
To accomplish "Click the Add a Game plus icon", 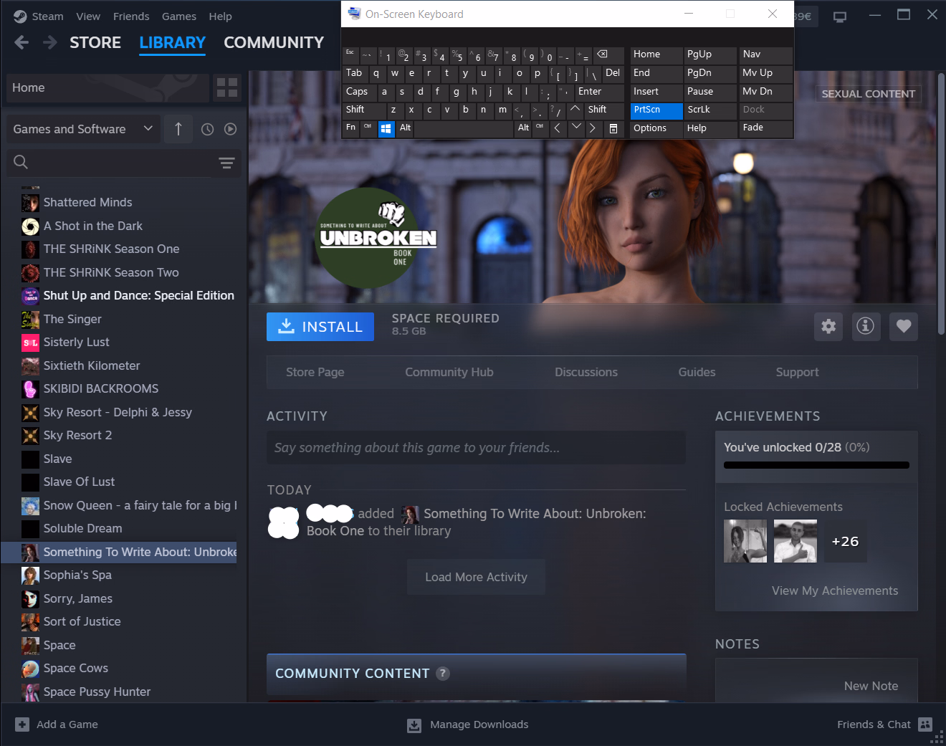I will [22, 725].
